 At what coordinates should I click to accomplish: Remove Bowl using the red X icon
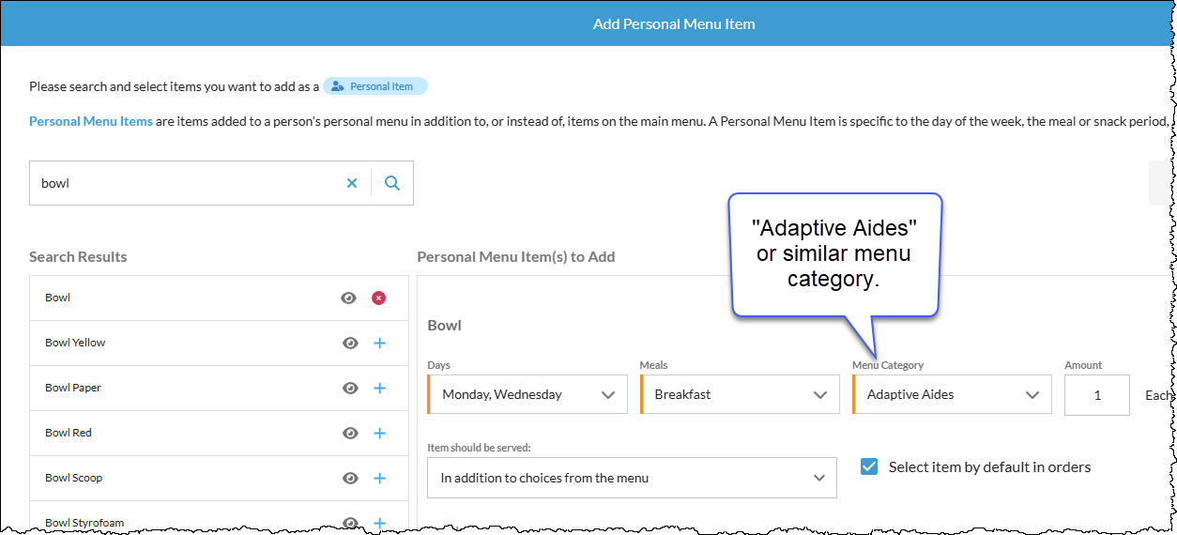pyautogui.click(x=378, y=298)
